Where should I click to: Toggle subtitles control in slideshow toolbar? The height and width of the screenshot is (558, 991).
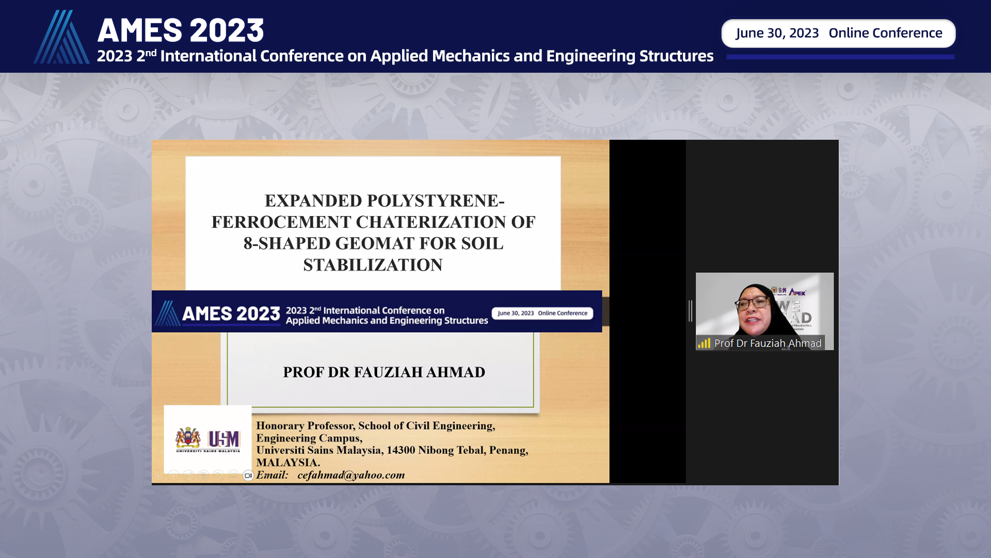[x=233, y=475]
